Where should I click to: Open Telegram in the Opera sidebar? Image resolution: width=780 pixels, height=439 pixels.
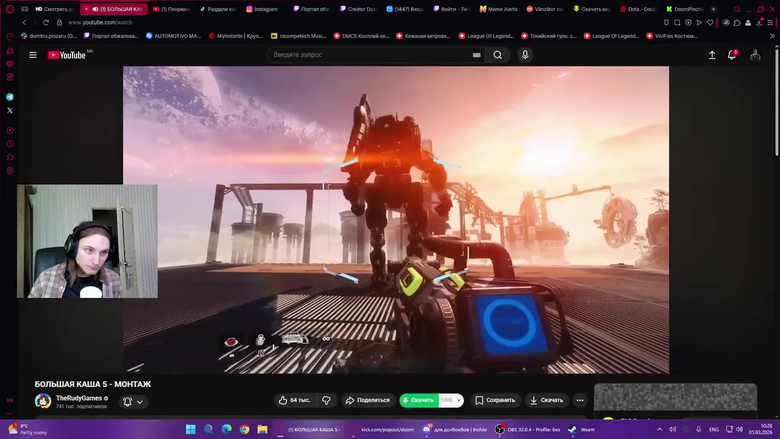click(10, 97)
